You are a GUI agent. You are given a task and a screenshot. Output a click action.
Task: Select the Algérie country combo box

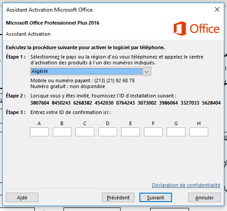[91, 72]
